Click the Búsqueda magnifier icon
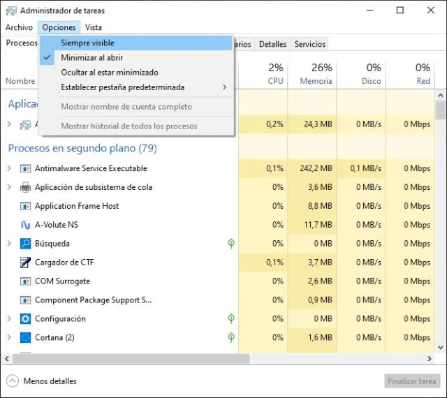 point(25,244)
